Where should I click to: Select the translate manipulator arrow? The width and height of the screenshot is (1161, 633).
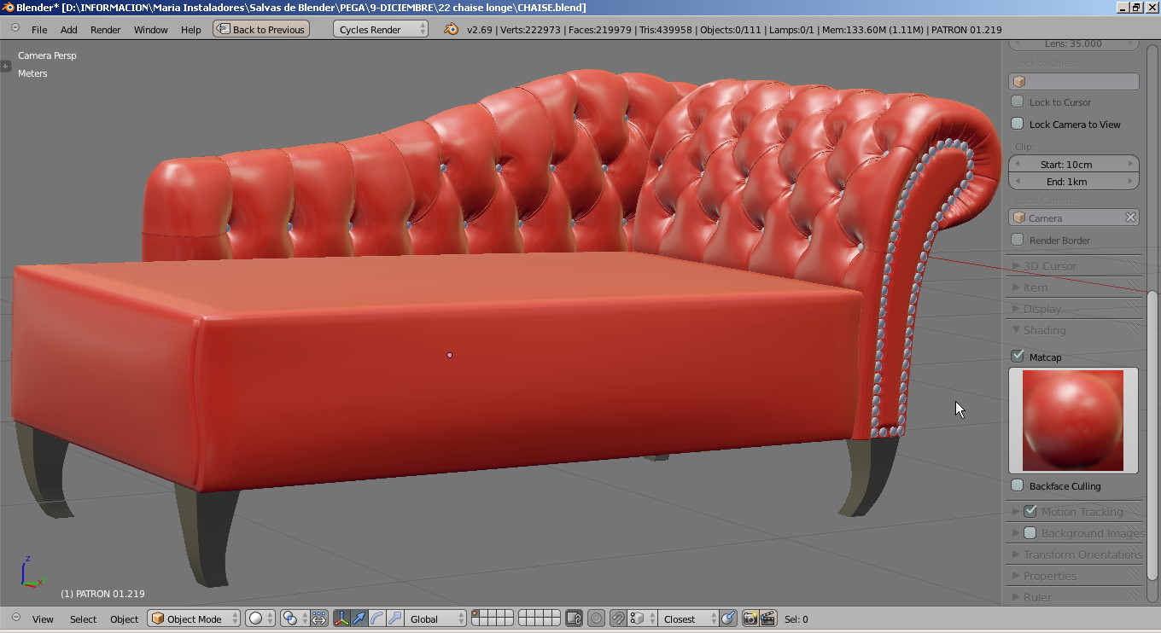(x=359, y=618)
